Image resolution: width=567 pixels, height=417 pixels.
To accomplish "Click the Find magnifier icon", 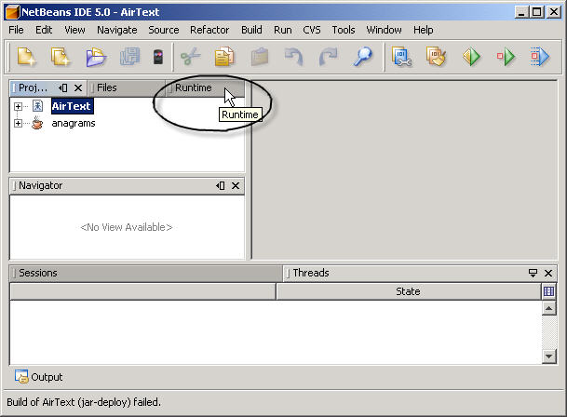I will [362, 57].
